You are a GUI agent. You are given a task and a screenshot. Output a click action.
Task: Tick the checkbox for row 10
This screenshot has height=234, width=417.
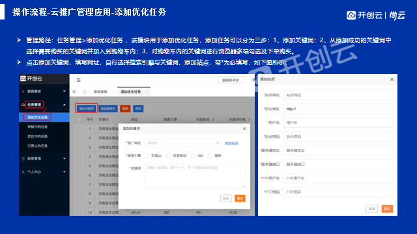(x=79, y=213)
